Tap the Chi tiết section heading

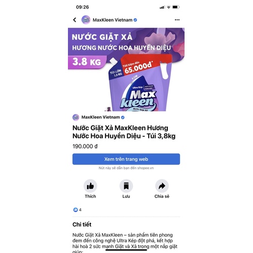tap(82, 225)
